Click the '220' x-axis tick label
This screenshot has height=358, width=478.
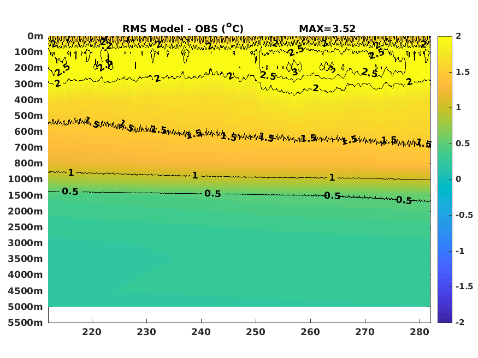[x=92, y=332]
